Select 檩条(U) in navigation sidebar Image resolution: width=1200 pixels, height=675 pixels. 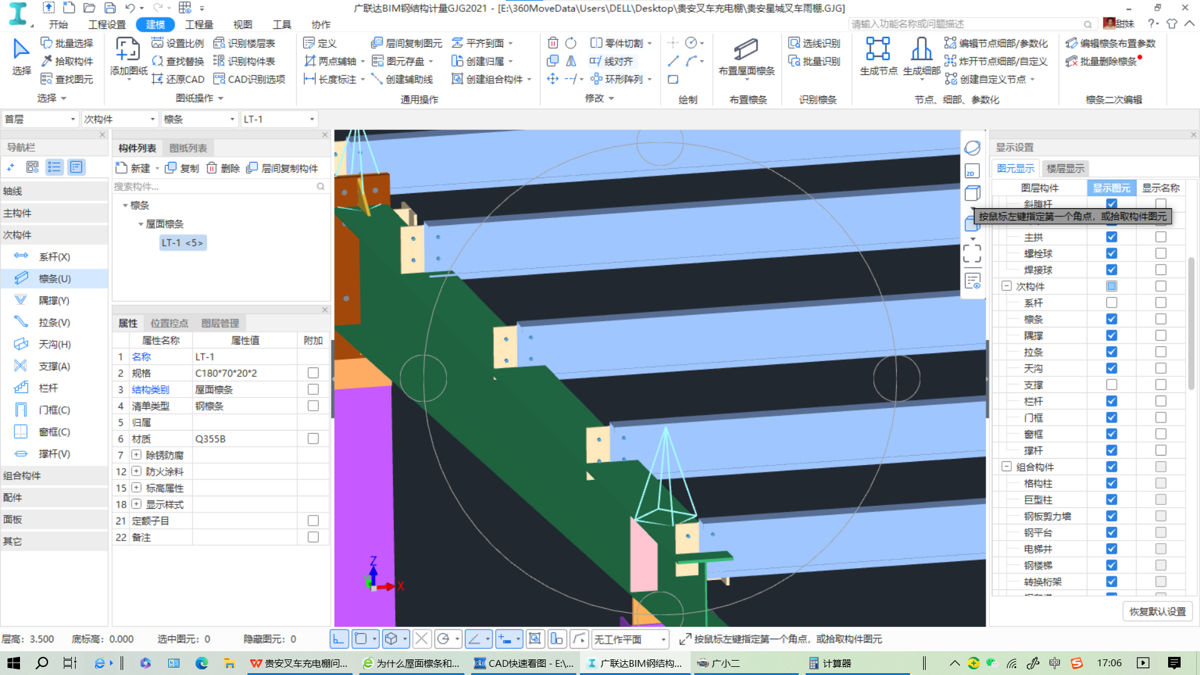[54, 279]
